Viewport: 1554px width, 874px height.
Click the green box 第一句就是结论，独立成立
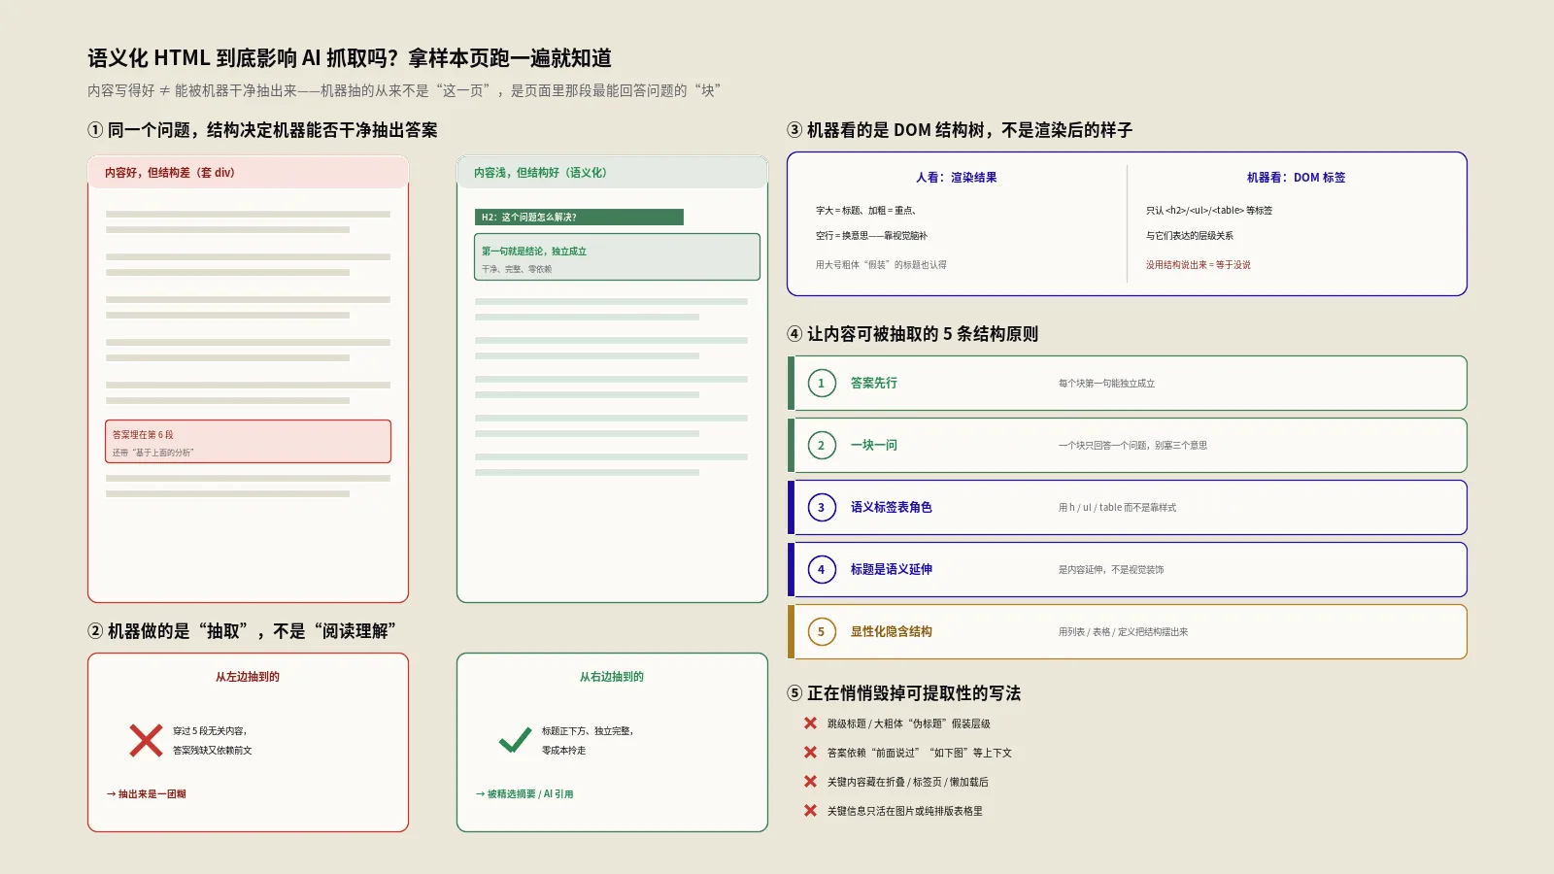(x=617, y=257)
